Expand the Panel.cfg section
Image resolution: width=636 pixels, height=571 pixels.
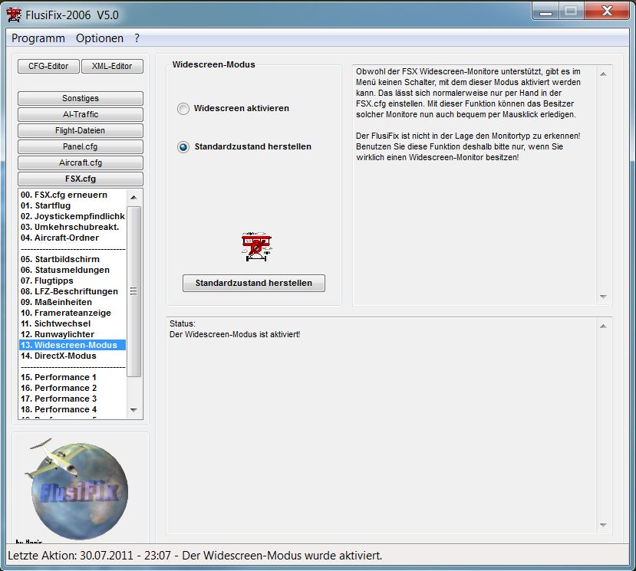(x=81, y=146)
